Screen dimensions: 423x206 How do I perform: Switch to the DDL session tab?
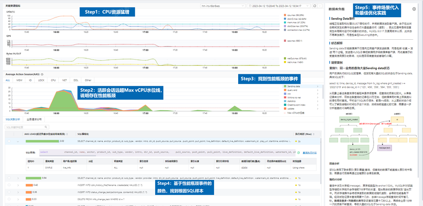pyautogui.click(x=76, y=80)
